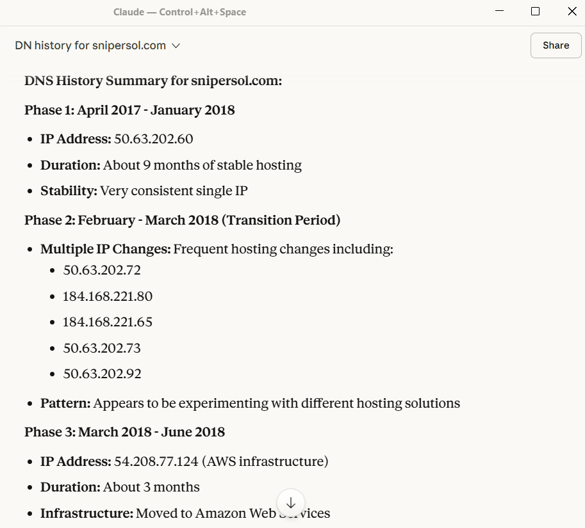Click the chat title 'DN history for snipersol.com'
Viewport: 585px width, 528px height.
(x=90, y=45)
